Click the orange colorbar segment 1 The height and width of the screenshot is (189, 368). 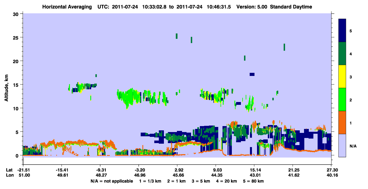[342, 122]
